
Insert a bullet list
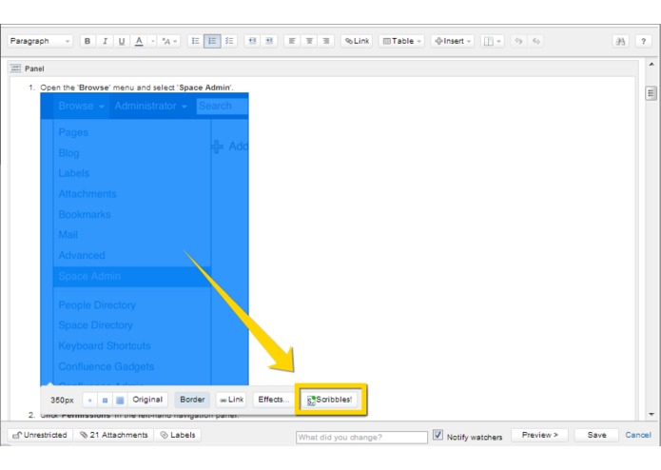pos(195,41)
